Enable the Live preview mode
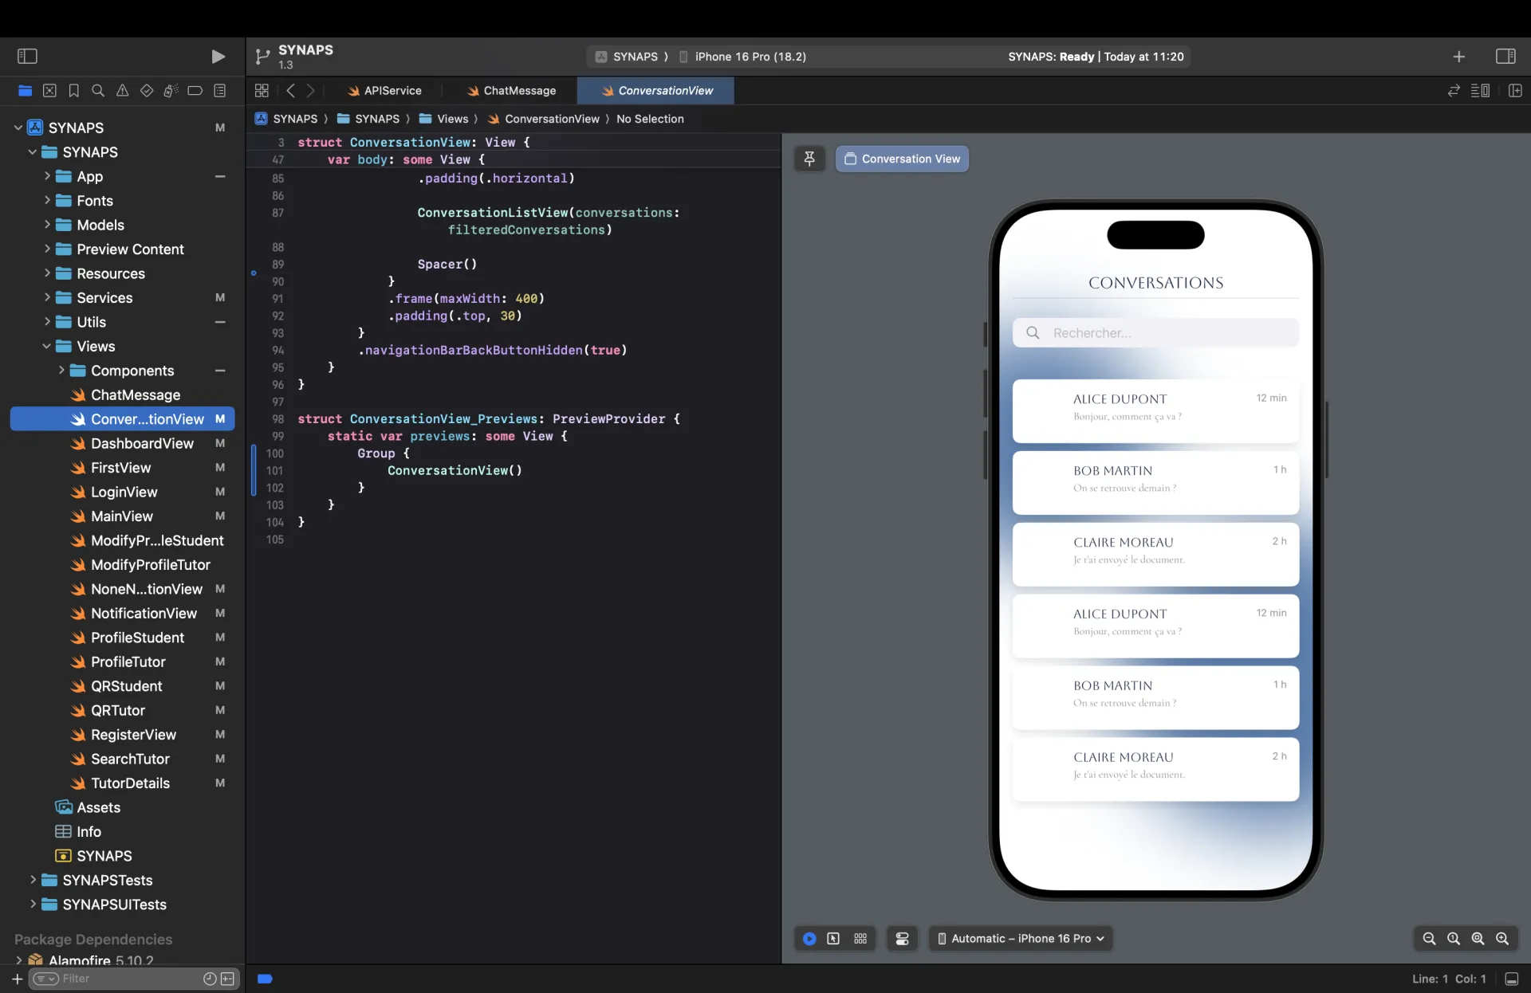 [809, 939]
